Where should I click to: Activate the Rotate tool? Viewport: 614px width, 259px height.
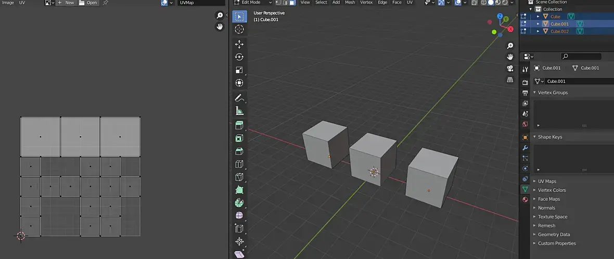click(239, 57)
